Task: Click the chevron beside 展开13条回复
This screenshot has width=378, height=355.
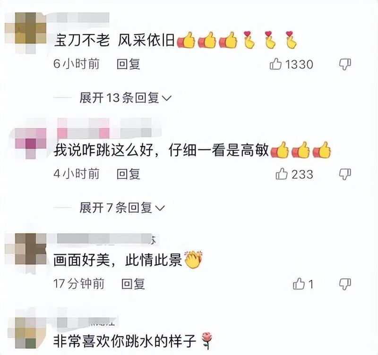Action: pos(167,98)
